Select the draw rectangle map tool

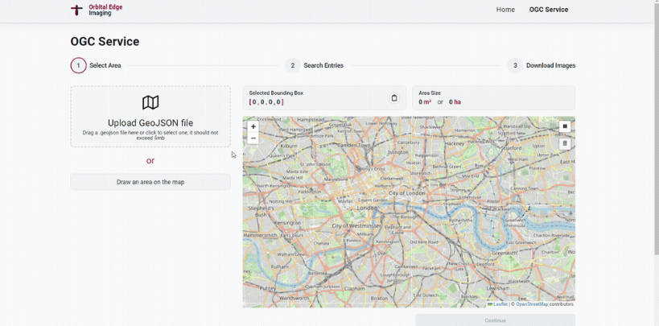pyautogui.click(x=565, y=126)
